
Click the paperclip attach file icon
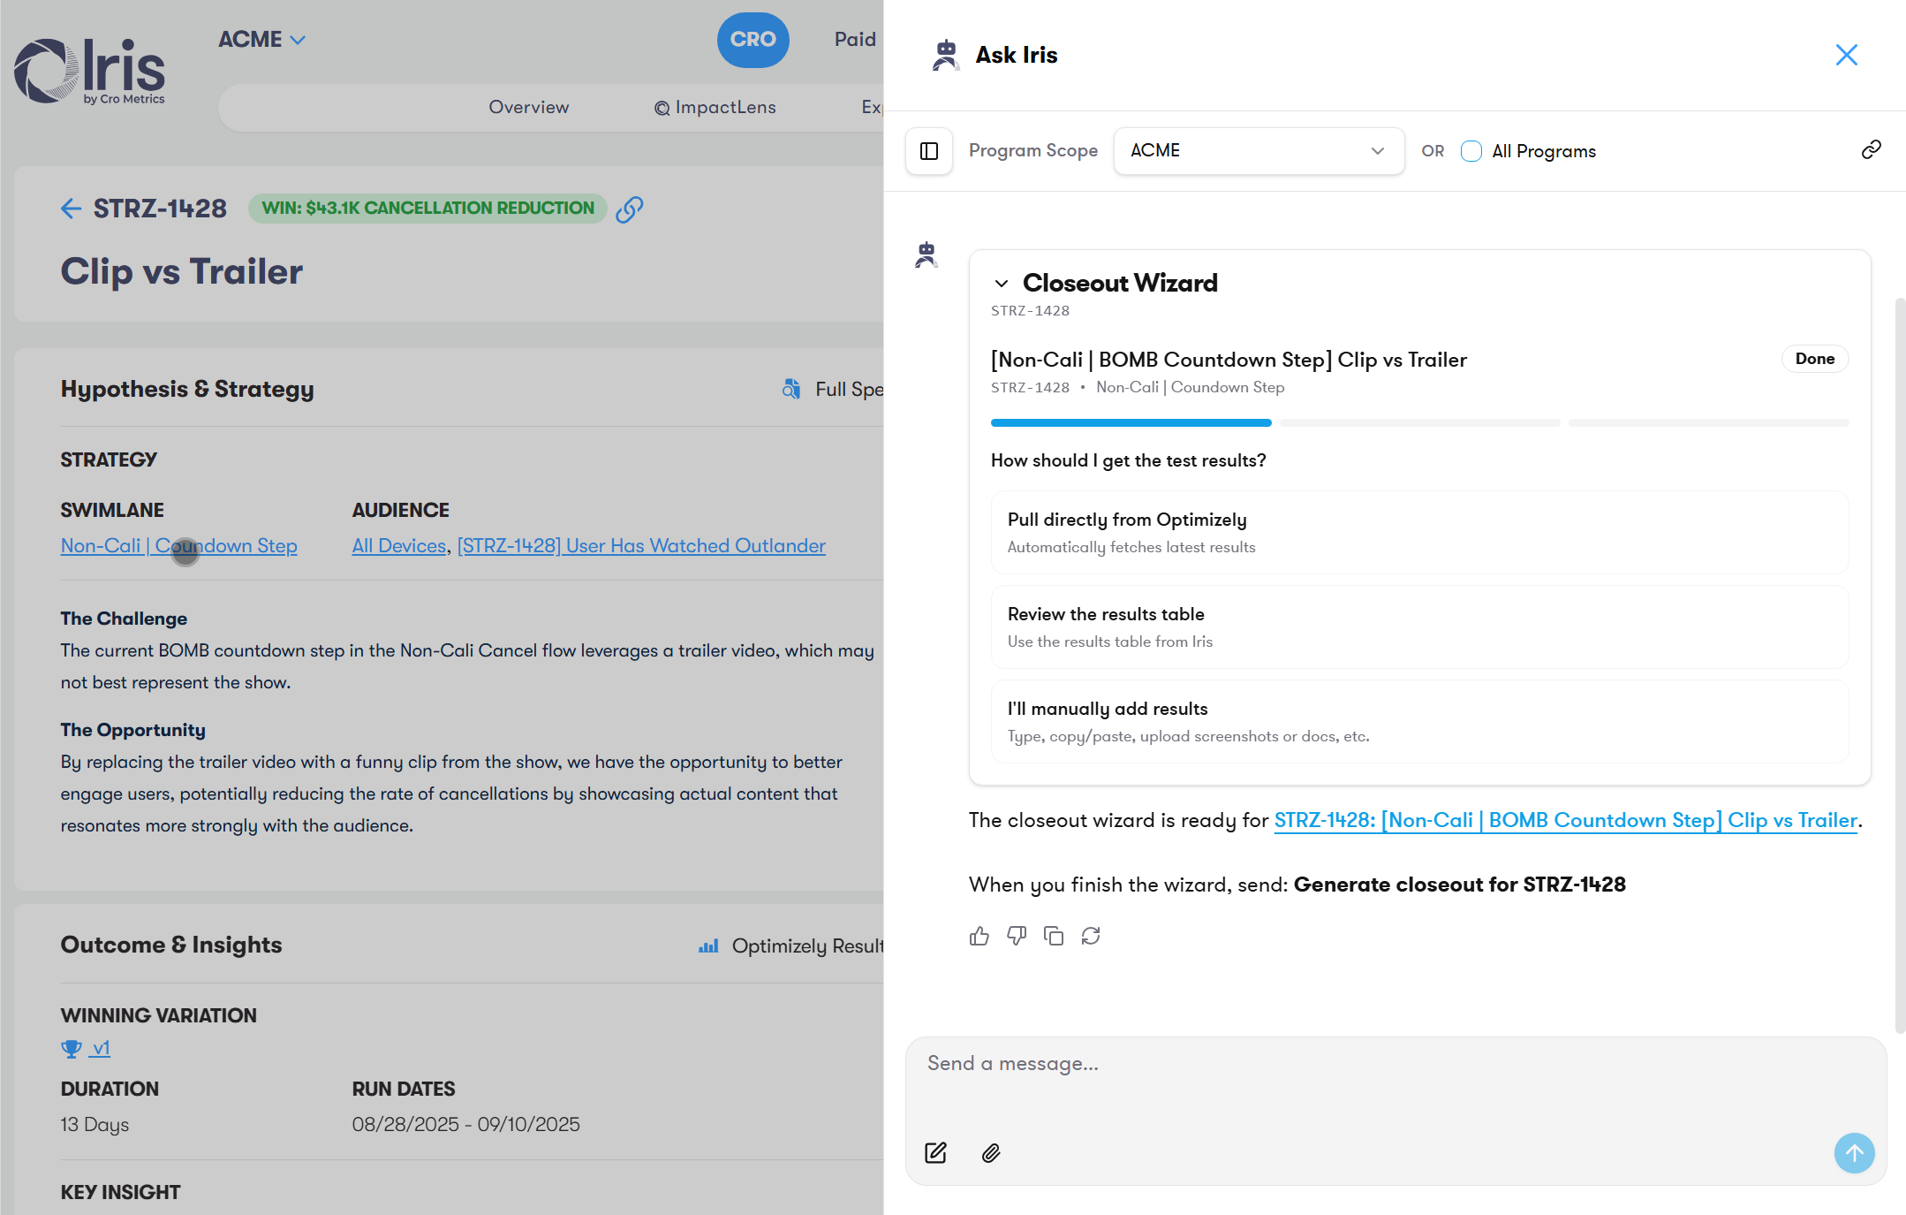click(991, 1153)
